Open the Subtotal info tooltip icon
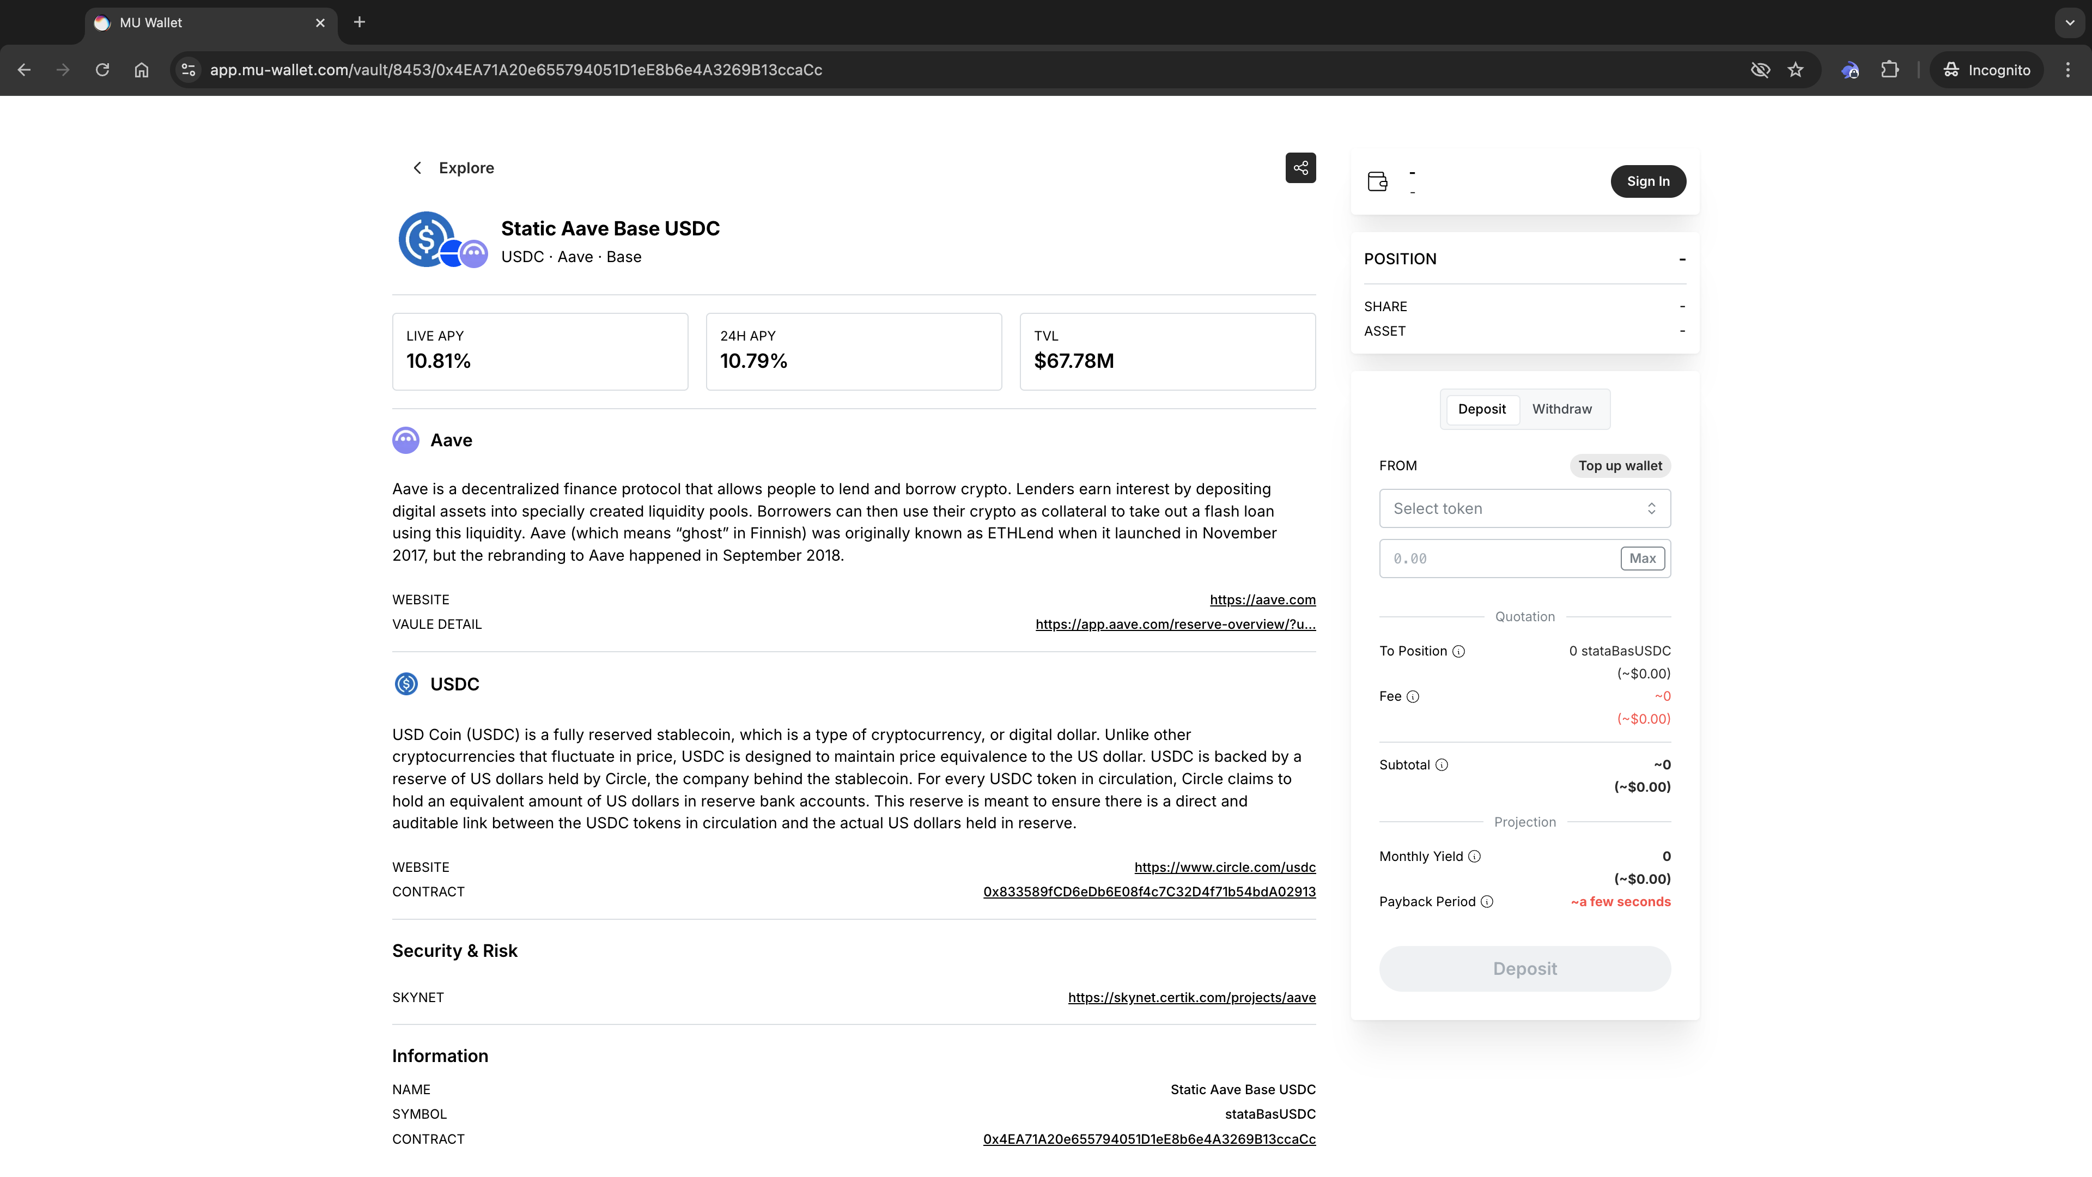Screen dimensions: 2092x1177 click(1442, 765)
